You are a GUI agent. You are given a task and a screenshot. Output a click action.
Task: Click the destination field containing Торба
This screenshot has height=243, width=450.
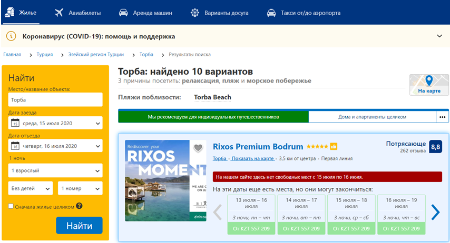coord(55,100)
